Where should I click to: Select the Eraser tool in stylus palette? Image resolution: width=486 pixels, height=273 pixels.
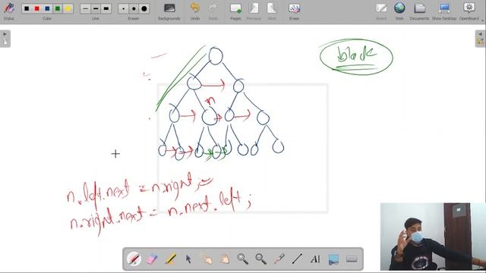pos(152,259)
